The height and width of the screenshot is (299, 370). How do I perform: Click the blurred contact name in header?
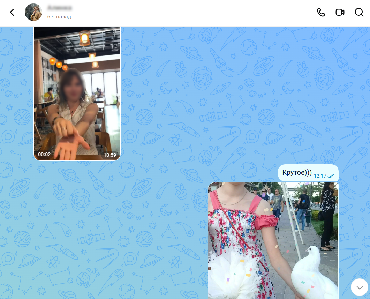[x=60, y=8]
